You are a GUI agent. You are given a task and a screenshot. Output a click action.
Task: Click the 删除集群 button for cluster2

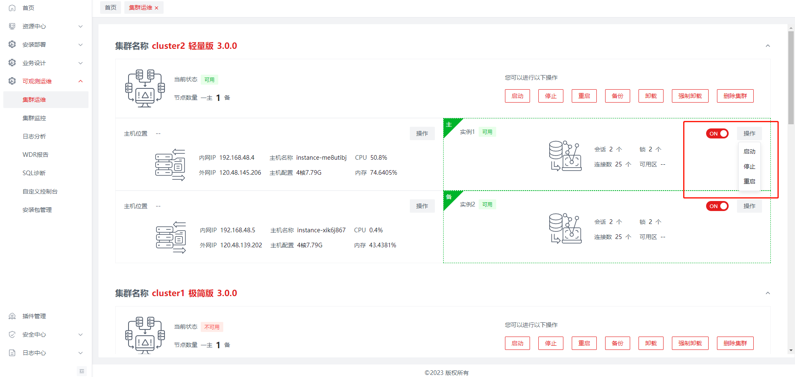pos(735,96)
